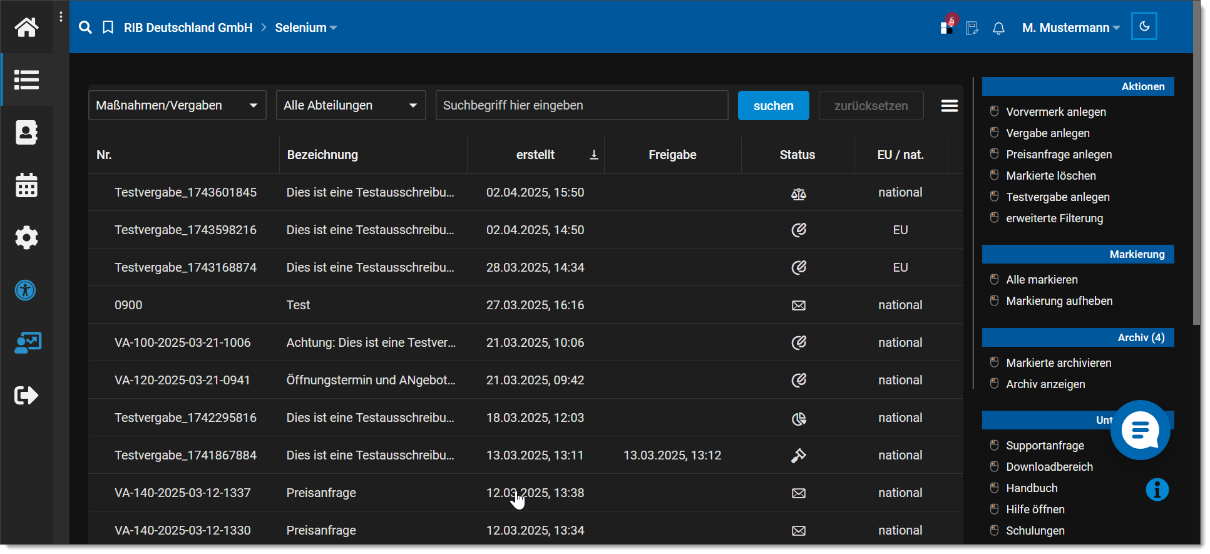Click the Suchbegriff search input field
Image resolution: width=1210 pixels, height=554 pixels.
[582, 105]
